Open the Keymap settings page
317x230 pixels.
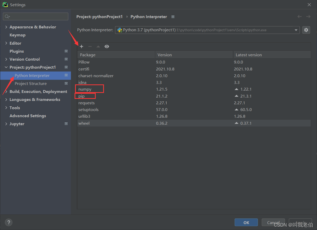click(x=18, y=35)
